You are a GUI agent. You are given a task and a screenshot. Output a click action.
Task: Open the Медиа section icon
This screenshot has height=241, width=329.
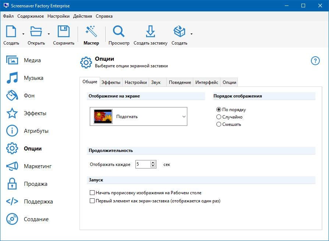click(x=12, y=60)
